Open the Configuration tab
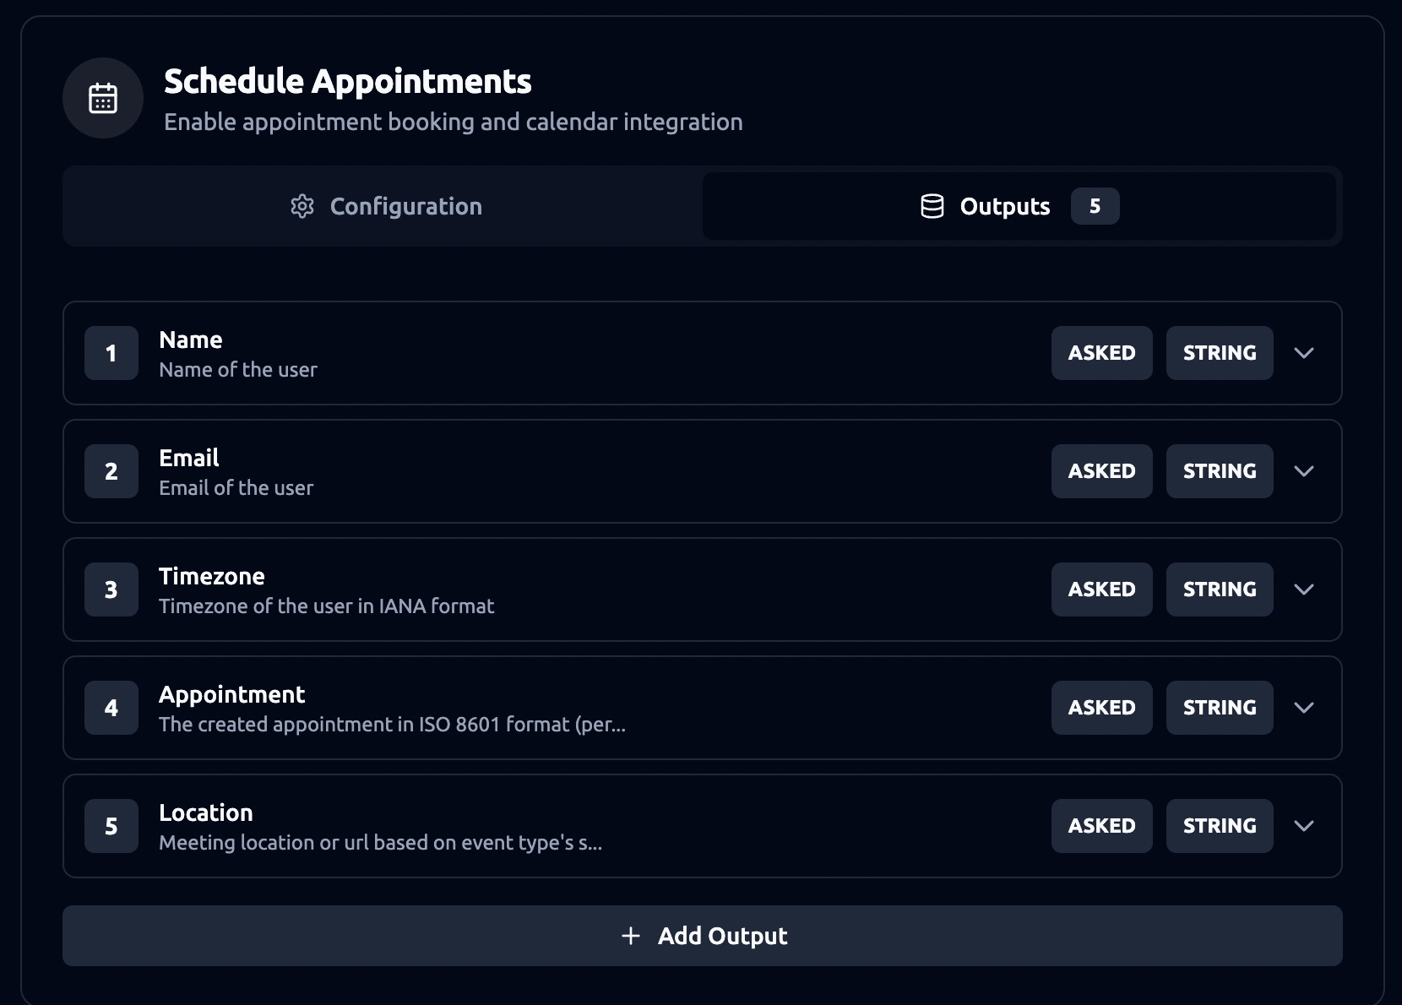This screenshot has width=1402, height=1005. click(385, 206)
